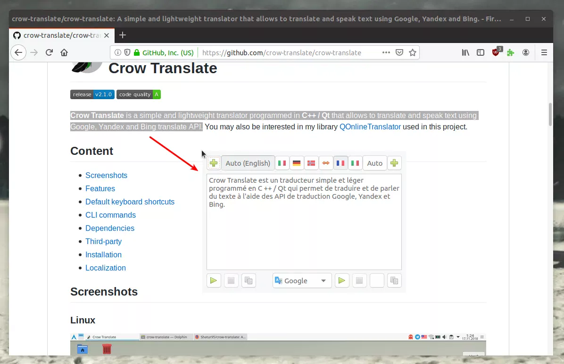Select Auto (English) as source language
Viewport: 564px width, 364px height.
(x=248, y=163)
